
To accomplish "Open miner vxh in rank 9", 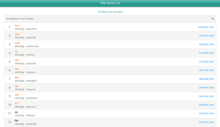I will pyautogui.click(x=17, y=95).
